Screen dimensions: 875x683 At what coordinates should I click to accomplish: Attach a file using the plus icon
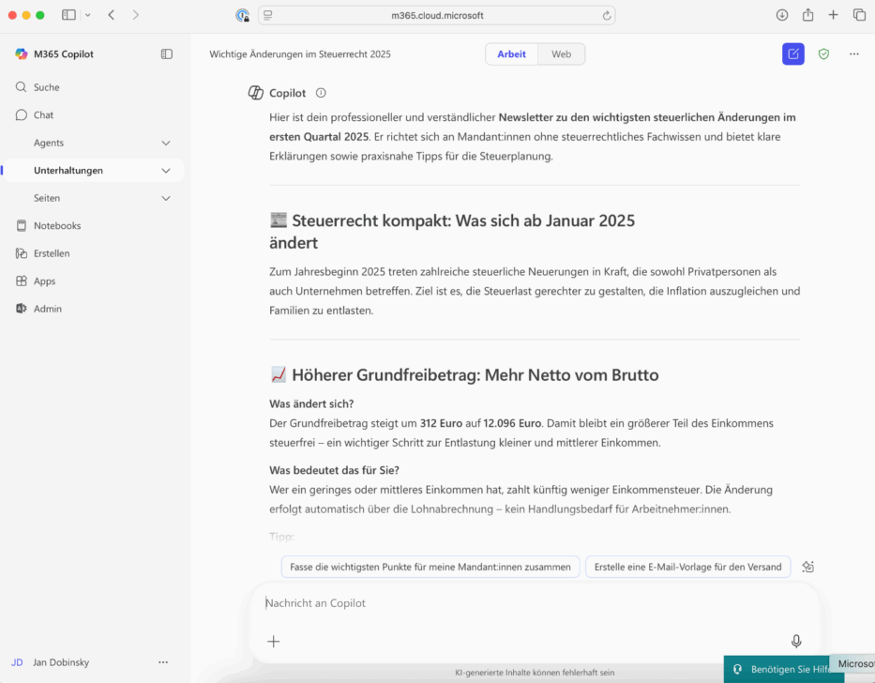coord(273,641)
